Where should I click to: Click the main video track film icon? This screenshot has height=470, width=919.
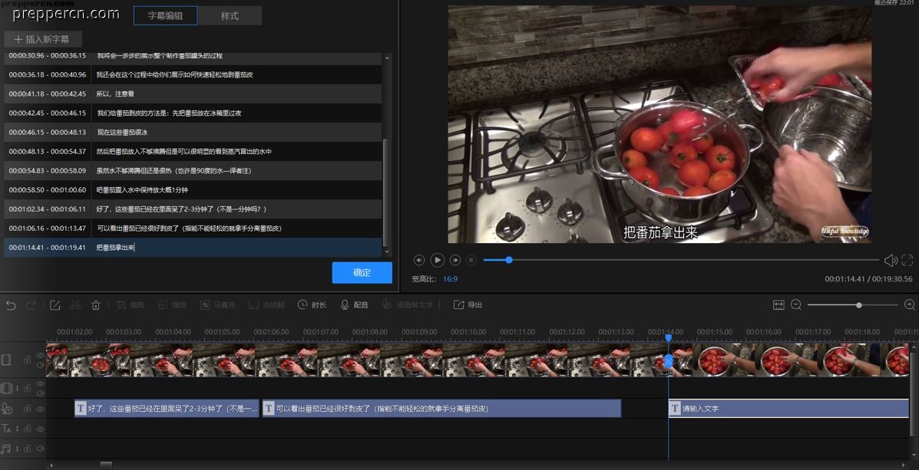pos(6,360)
